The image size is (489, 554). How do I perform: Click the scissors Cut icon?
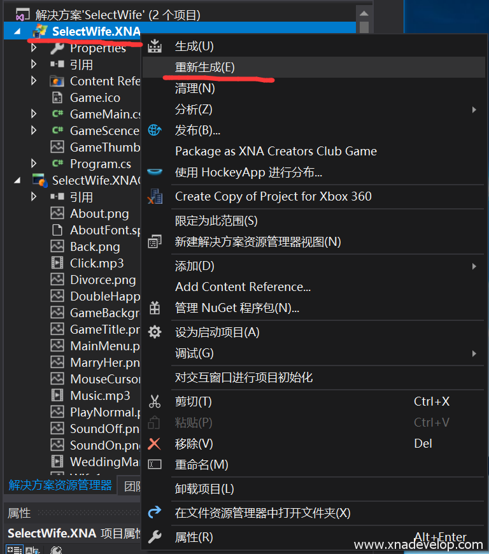pos(155,402)
